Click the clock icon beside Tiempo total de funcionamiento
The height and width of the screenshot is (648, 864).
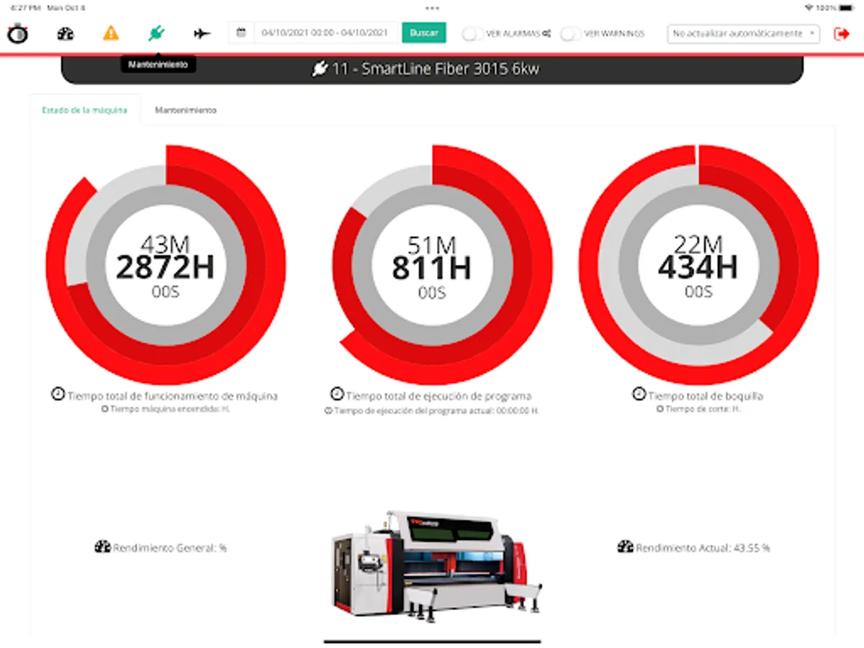point(58,395)
